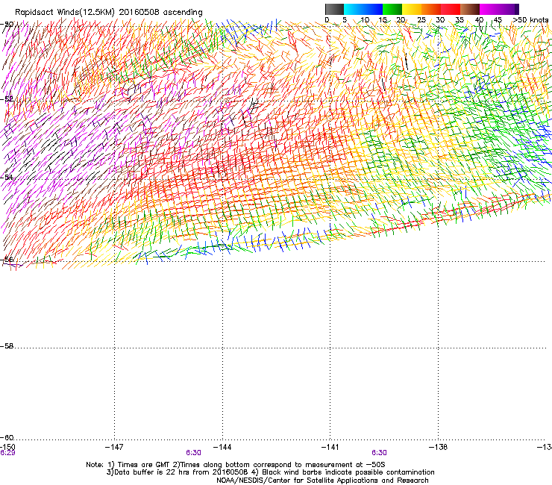Click the 'Rapidscat Winds(12.5KM) 20160508 ascending' title
This screenshot has height=485, width=552.
(x=108, y=13)
